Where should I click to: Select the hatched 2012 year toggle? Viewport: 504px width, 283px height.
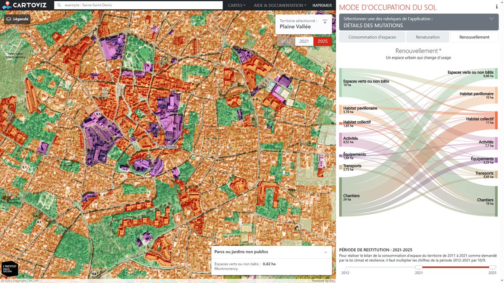(286, 41)
